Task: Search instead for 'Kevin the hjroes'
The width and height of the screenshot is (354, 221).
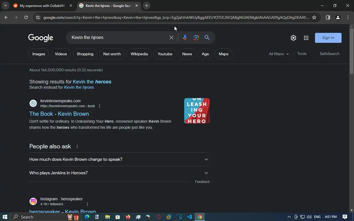Action: (x=79, y=87)
